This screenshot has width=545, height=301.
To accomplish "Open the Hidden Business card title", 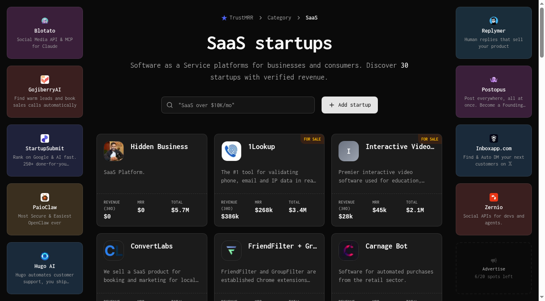I will point(159,146).
